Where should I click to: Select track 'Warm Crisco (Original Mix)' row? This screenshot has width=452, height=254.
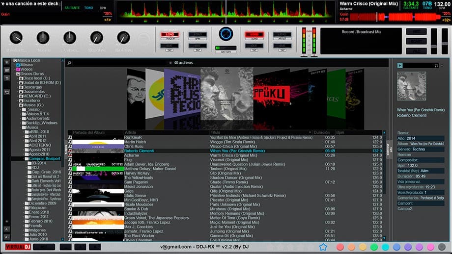pyautogui.click(x=225, y=155)
